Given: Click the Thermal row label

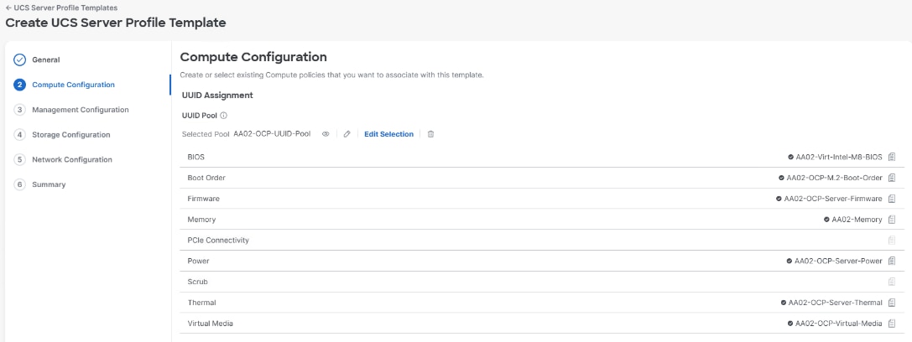Looking at the screenshot, I should click(202, 303).
